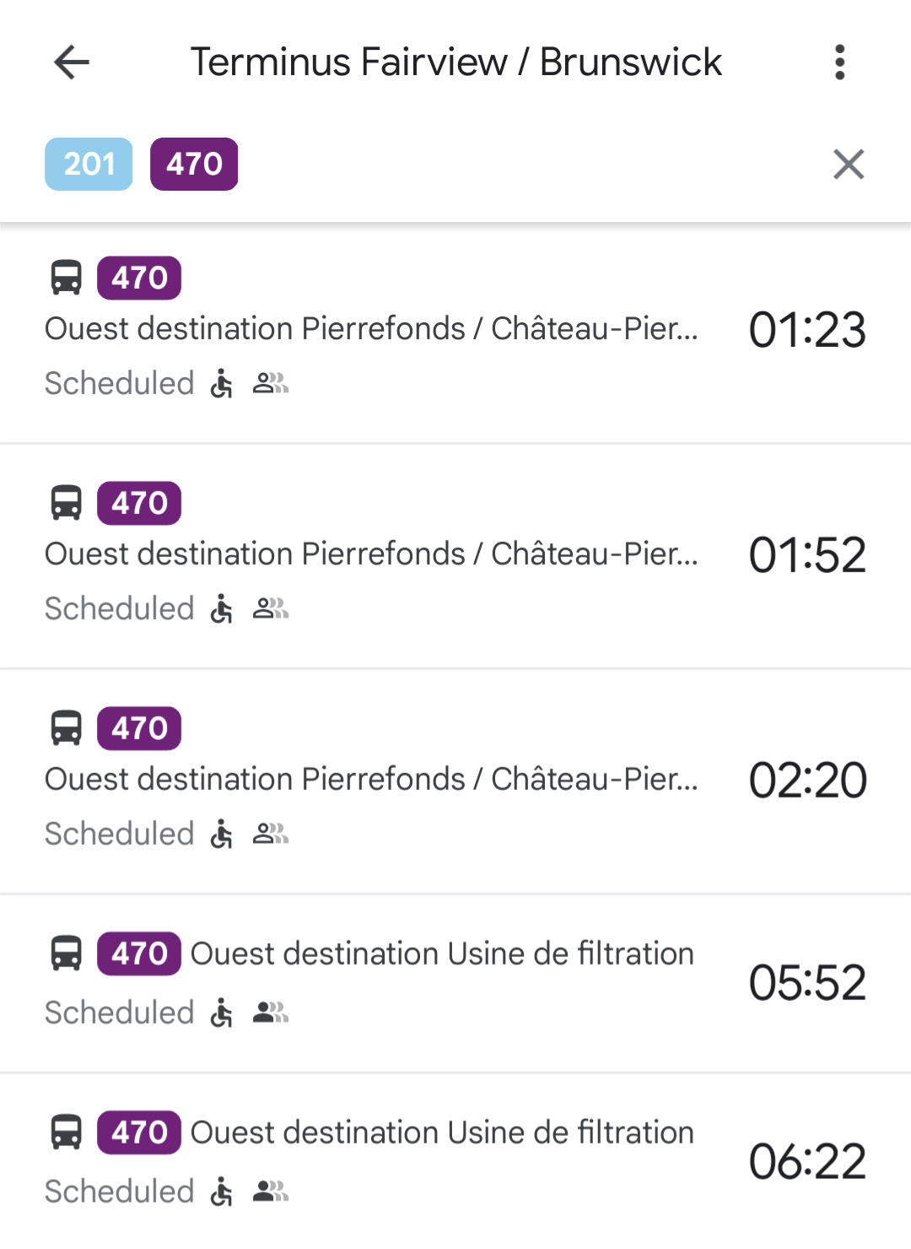Select the 01:52 departure time
This screenshot has height=1249, width=911.
[807, 555]
